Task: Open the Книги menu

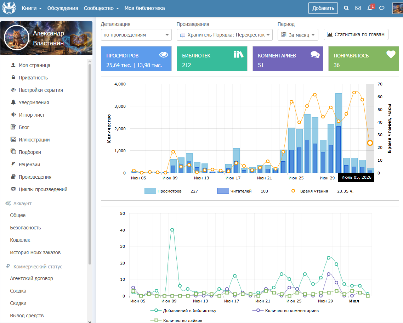Action: (x=32, y=8)
